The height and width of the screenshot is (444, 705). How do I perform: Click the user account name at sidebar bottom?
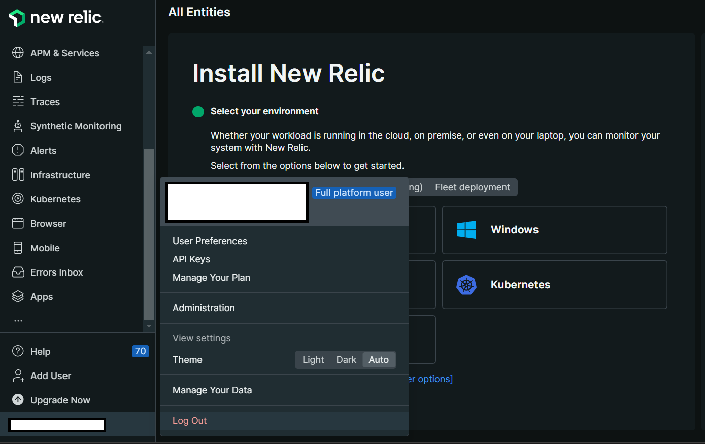[57, 425]
